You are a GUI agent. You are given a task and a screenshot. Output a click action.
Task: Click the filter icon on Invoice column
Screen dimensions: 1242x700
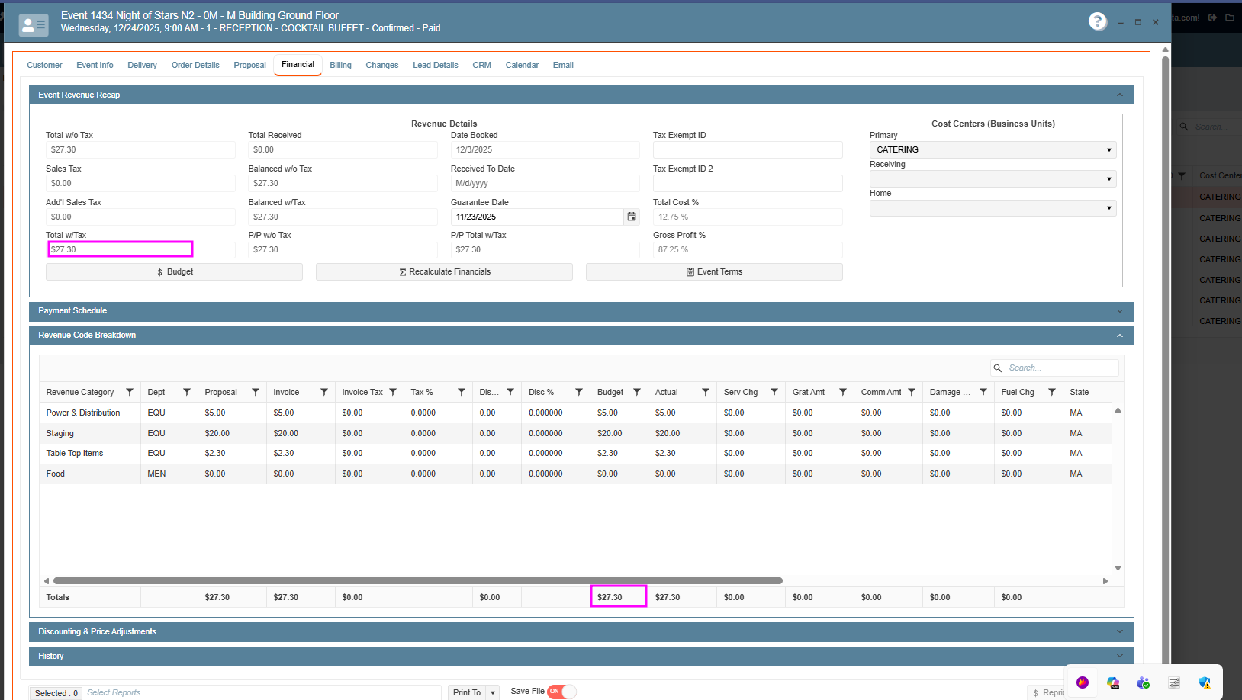(324, 392)
